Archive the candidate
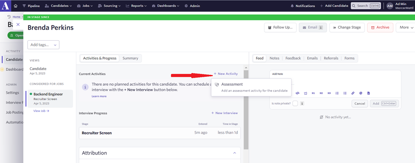This screenshot has width=415, height=163. 380,28
